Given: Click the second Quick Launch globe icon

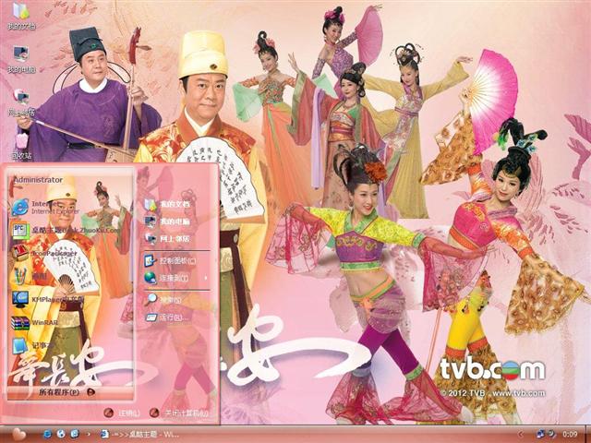Looking at the screenshot, I should tap(62, 435).
